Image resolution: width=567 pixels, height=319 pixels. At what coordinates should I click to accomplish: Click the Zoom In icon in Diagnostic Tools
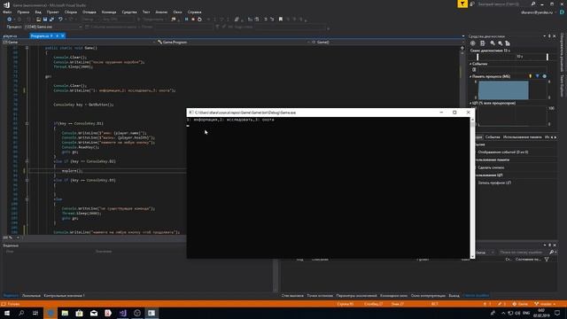point(493,43)
